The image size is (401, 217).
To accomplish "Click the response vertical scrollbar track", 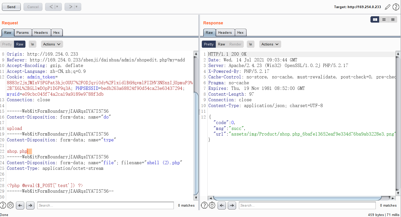I will point(398,123).
